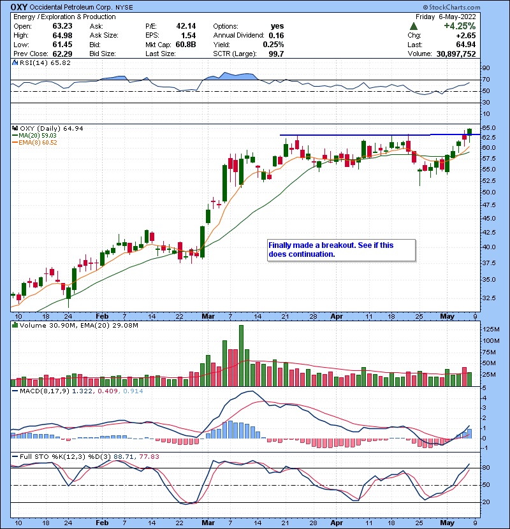Click the Bid Size label
The height and width of the screenshot is (529, 510).
[103, 54]
